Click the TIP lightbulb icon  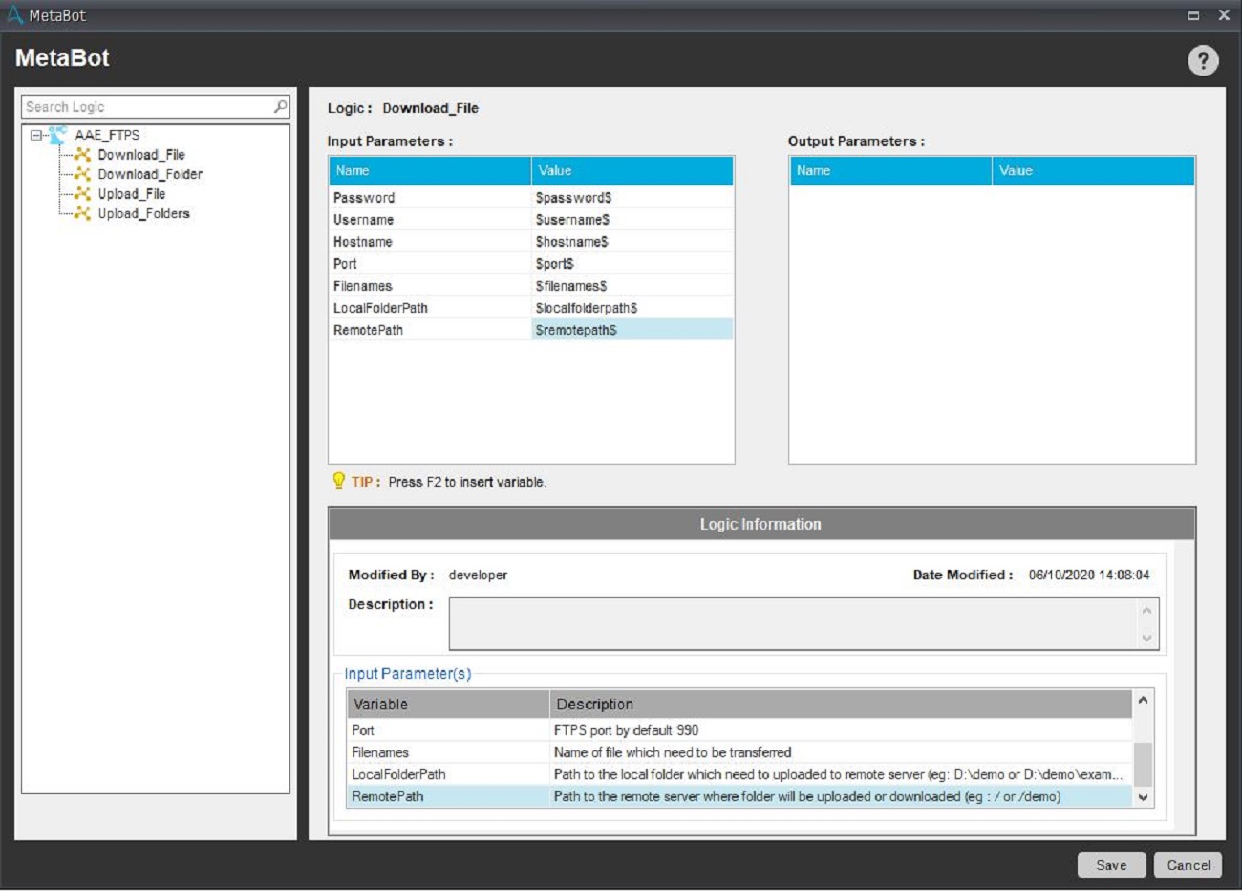(338, 481)
